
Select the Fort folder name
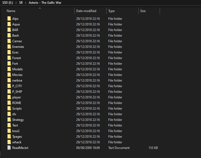click(x=15, y=64)
